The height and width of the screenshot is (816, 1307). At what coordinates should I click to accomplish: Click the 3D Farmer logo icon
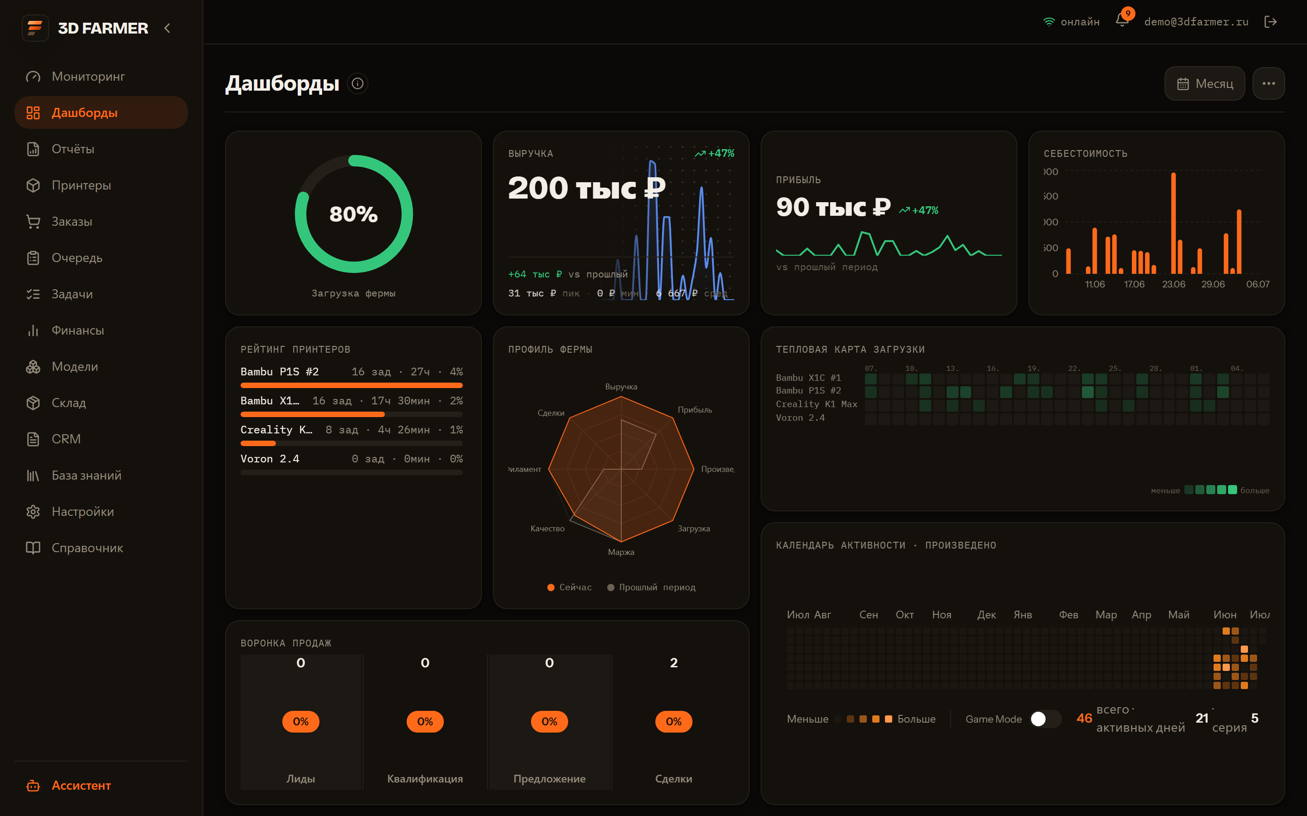click(35, 28)
